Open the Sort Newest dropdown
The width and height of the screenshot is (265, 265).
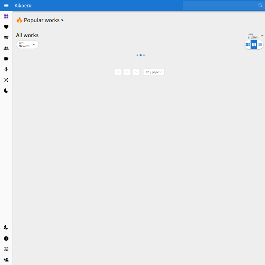pos(27,45)
